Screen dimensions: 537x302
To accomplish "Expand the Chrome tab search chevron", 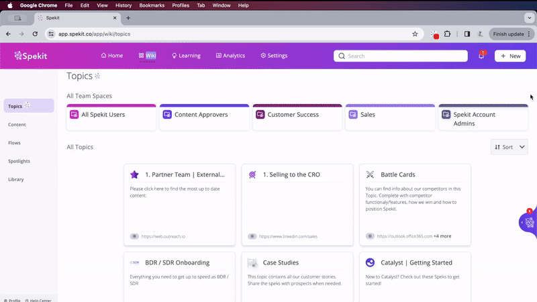I will click(530, 18).
